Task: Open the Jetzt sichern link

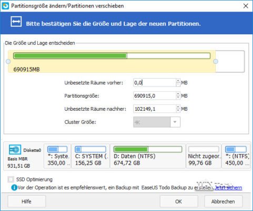Action: click(228, 188)
